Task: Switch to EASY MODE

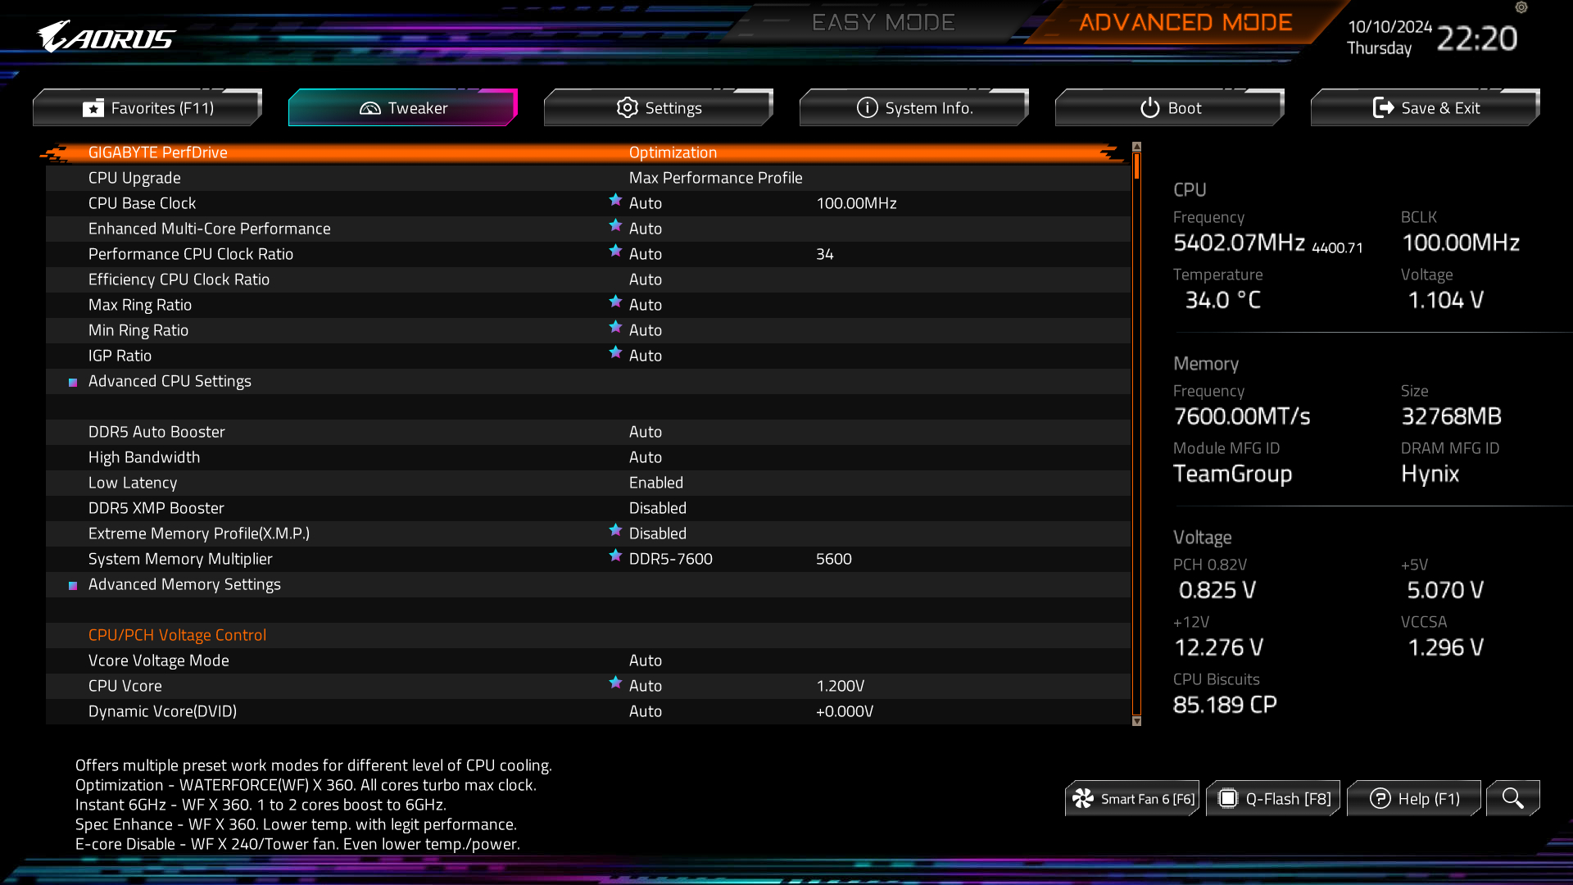Action: (883, 22)
